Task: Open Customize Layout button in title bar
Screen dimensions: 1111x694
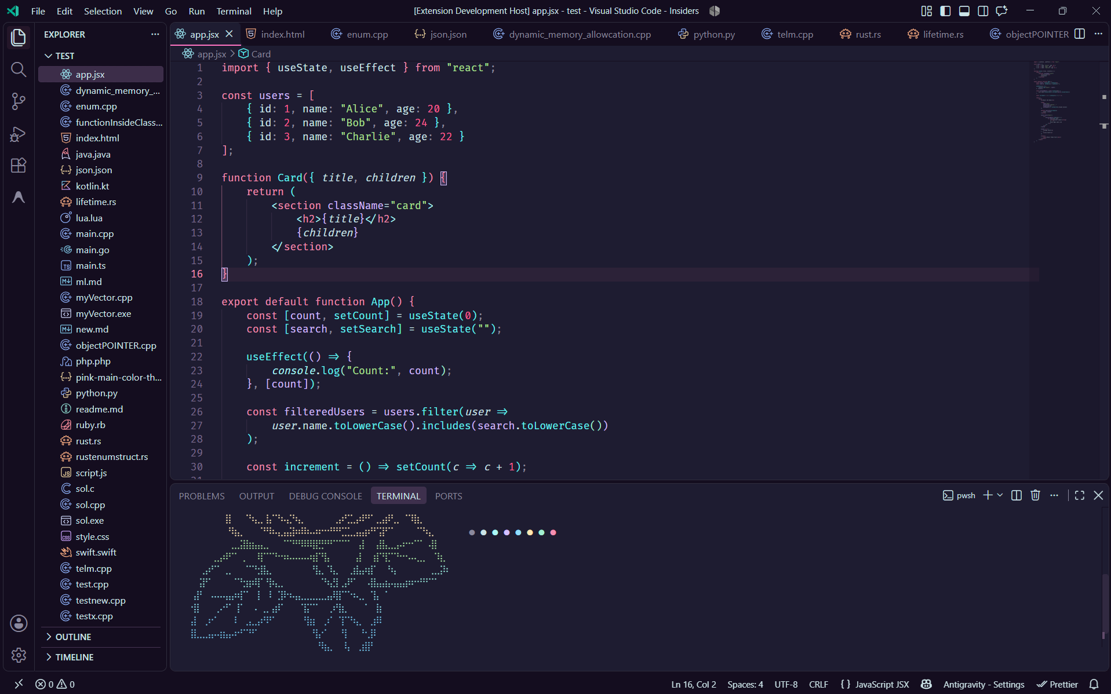Action: tap(926, 11)
